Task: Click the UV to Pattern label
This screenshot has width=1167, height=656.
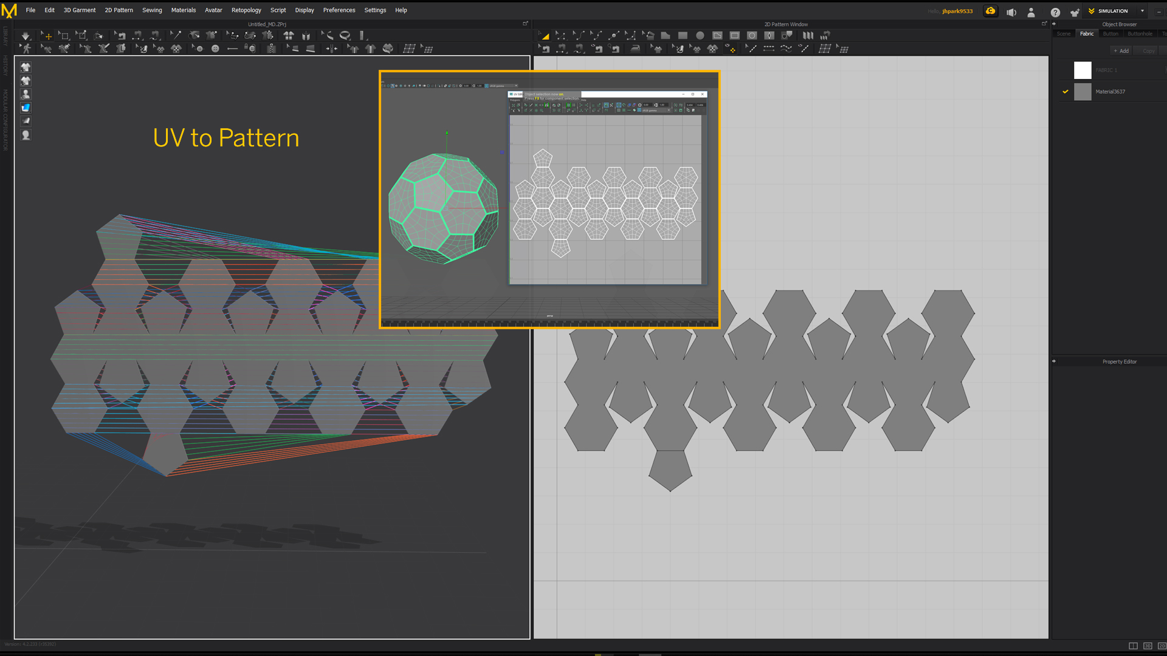Action: point(227,138)
